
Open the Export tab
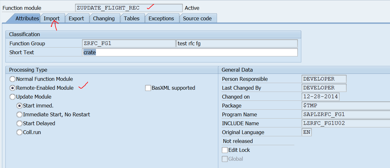pyautogui.click(x=76, y=18)
